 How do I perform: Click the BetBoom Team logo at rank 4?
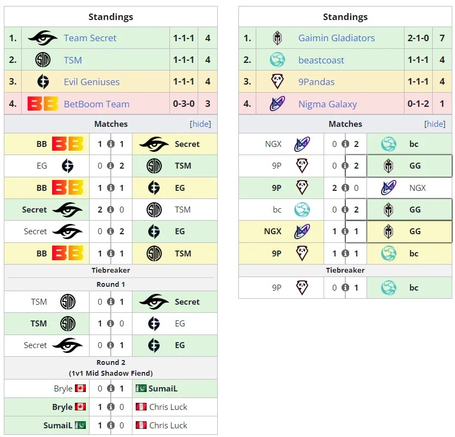43,103
